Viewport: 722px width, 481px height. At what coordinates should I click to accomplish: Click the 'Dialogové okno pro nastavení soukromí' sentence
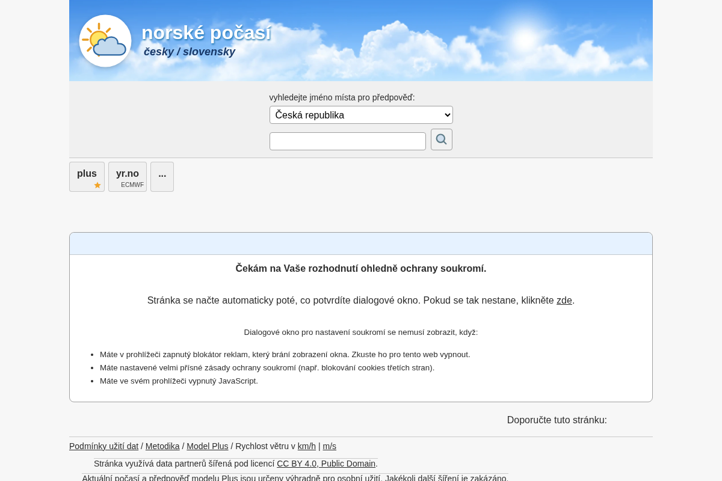[361, 332]
